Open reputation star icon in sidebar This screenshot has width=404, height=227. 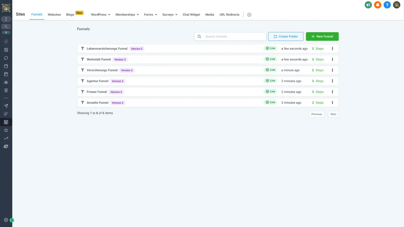tap(6, 130)
